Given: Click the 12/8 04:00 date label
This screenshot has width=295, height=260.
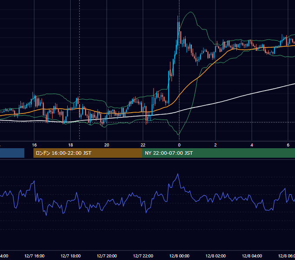Looking at the screenshot, I should pos(252,256).
